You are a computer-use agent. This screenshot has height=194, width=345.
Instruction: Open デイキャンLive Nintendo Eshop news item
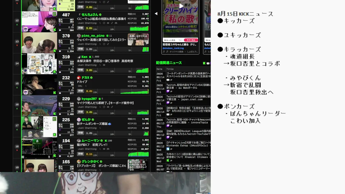188,144
